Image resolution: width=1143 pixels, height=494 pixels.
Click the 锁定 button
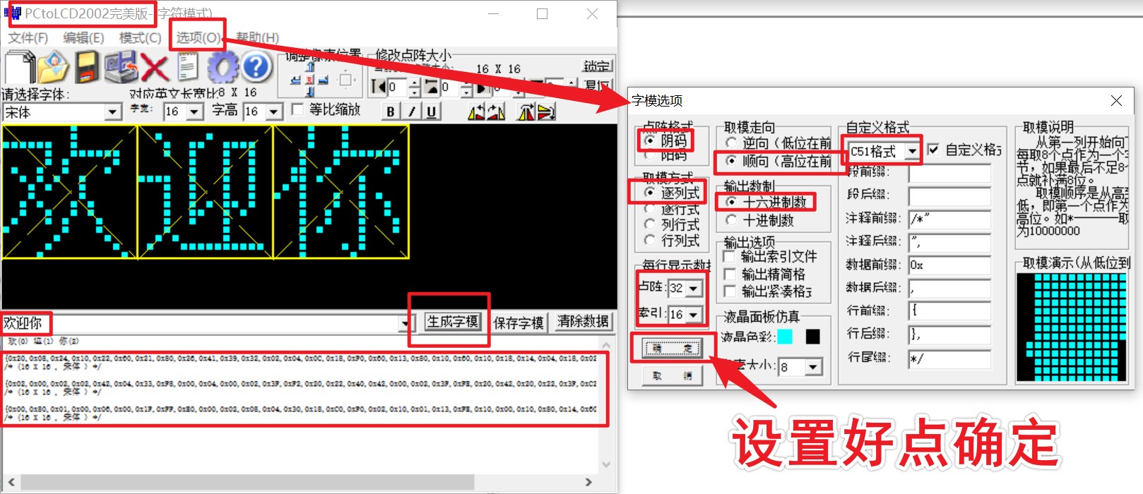coord(597,66)
